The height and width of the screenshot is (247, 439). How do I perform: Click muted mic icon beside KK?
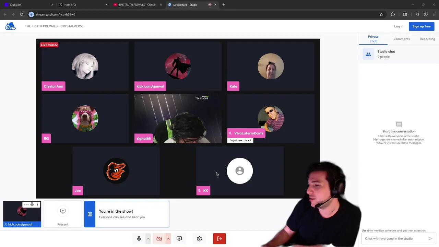click(x=199, y=191)
